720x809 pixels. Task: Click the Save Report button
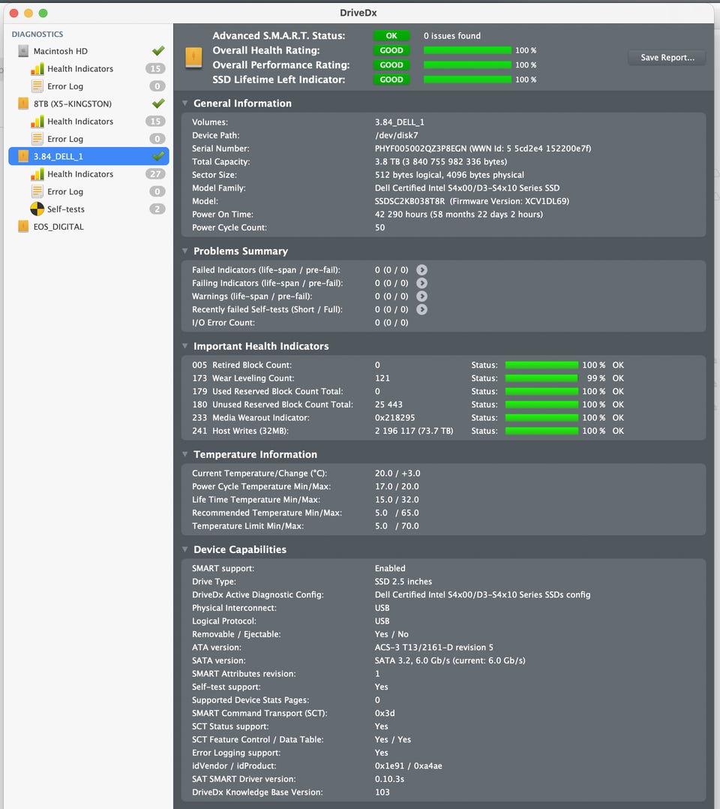click(x=667, y=57)
